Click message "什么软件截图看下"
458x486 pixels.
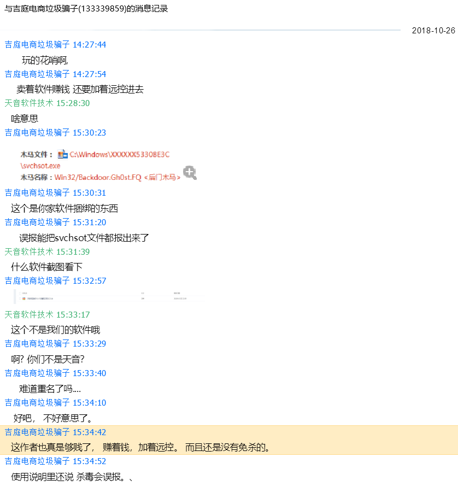(47, 267)
